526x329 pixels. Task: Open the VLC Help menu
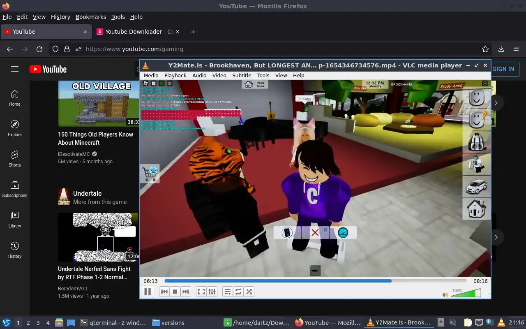click(x=298, y=75)
